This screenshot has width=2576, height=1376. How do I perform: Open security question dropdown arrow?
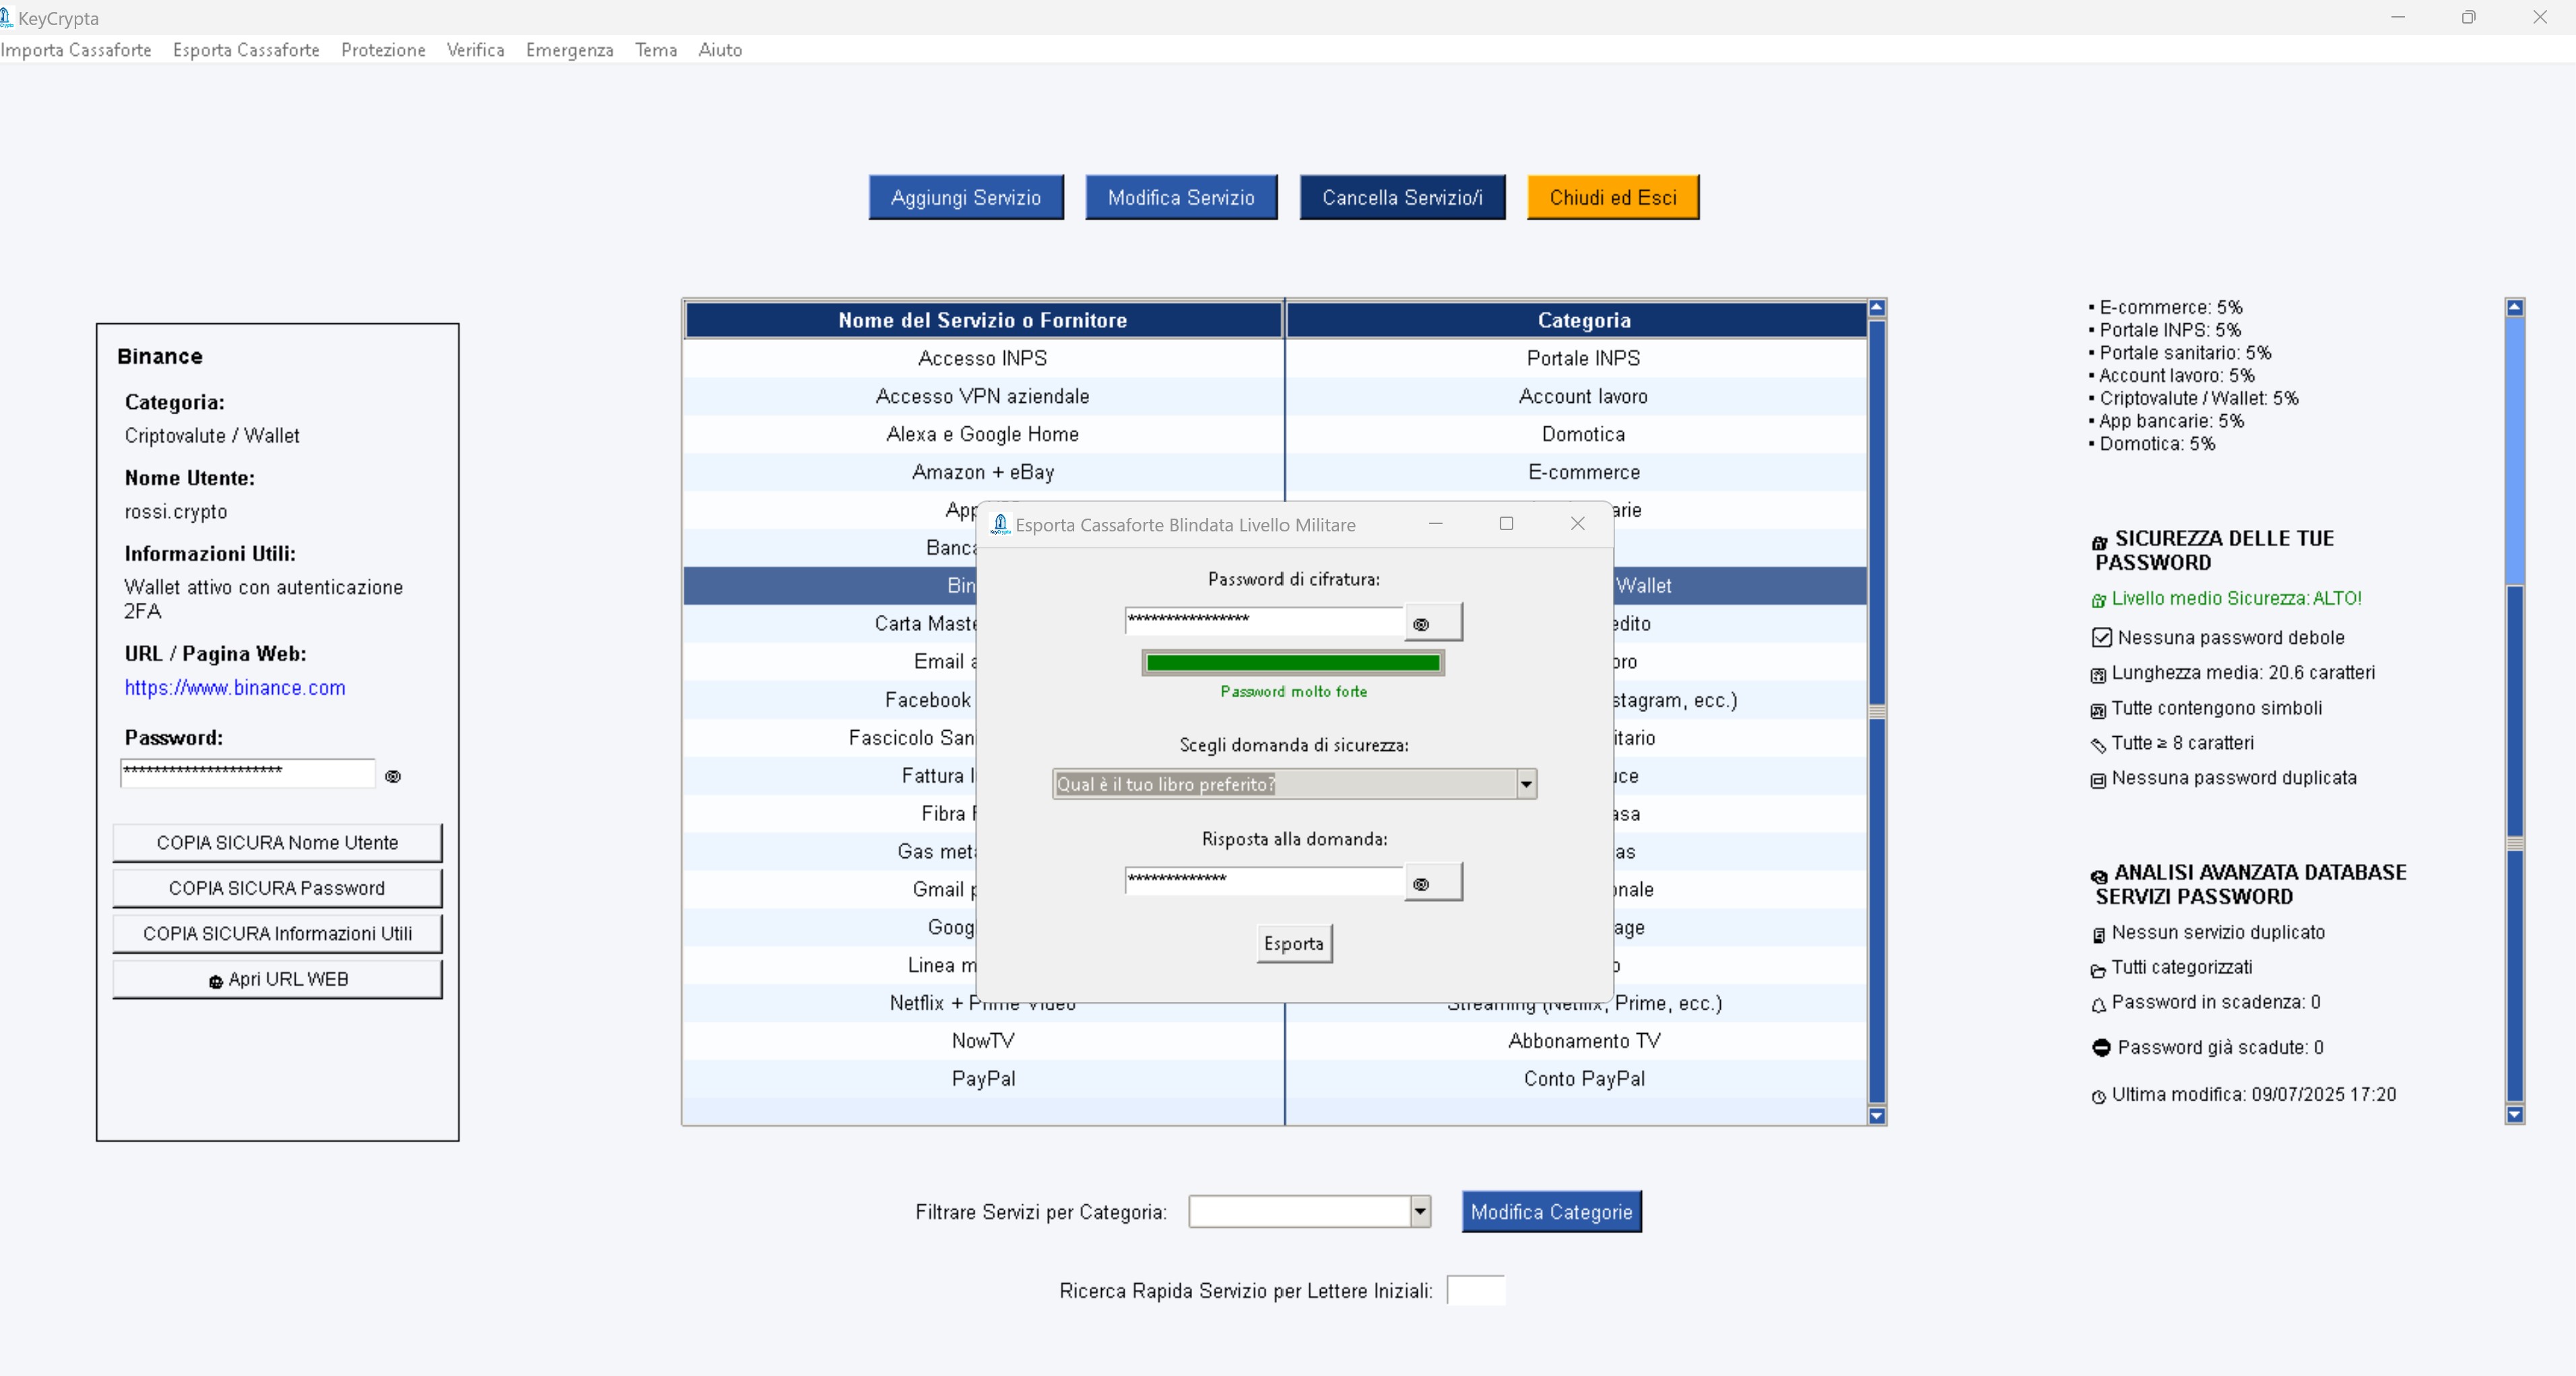coord(1526,784)
